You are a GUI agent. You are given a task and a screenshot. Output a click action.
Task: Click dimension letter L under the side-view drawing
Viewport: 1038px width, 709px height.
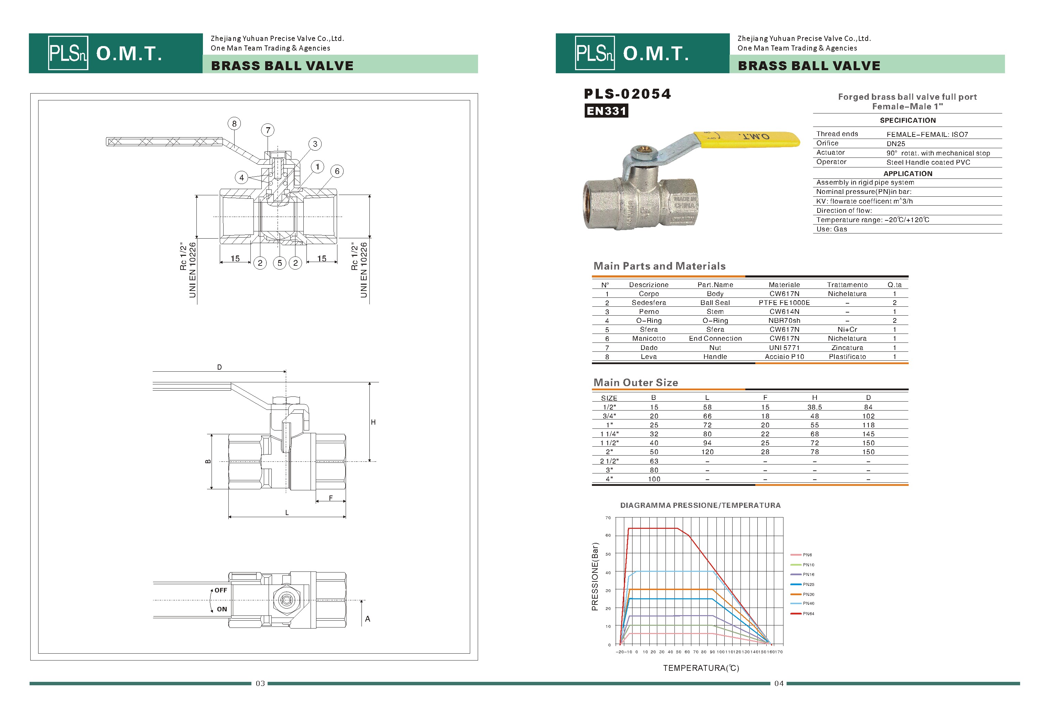point(287,513)
